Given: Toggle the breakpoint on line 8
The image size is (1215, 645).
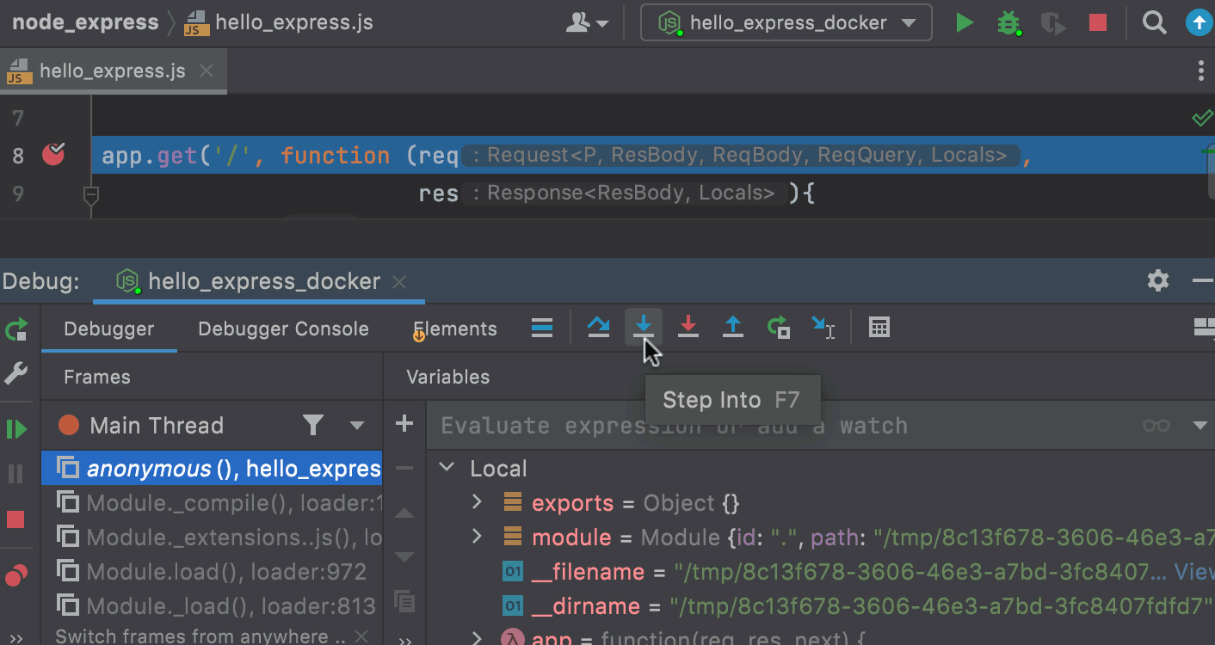Looking at the screenshot, I should (53, 155).
